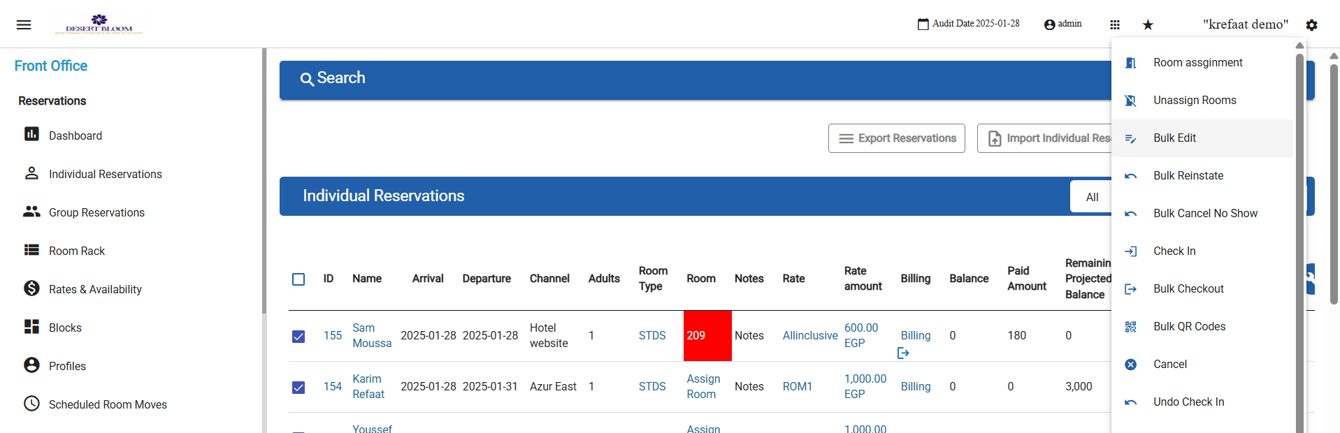Click the Check In arrow icon
The image size is (1340, 433).
click(x=1130, y=251)
